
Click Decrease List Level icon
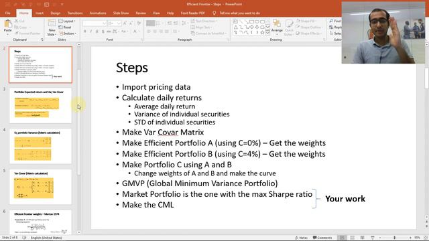(170, 23)
